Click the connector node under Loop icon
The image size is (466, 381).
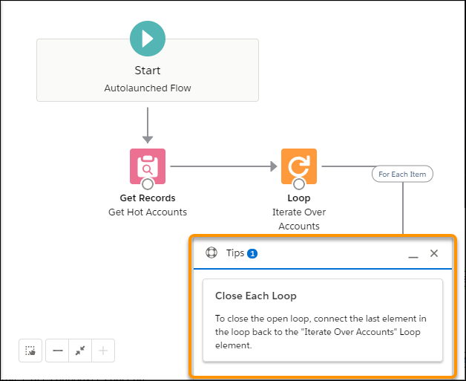(x=299, y=184)
